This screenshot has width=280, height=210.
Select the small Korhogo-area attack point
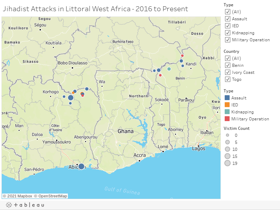click(64, 97)
